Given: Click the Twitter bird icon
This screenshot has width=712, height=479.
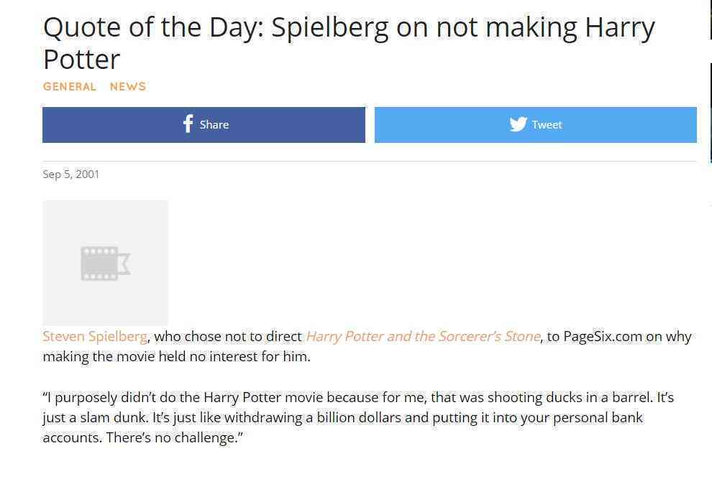Looking at the screenshot, I should click(518, 124).
